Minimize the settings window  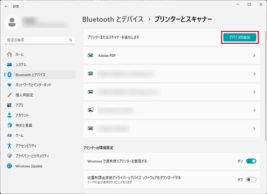[x=238, y=4]
